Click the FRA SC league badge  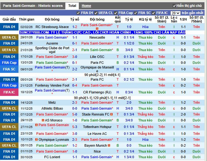click(x=9, y=69)
